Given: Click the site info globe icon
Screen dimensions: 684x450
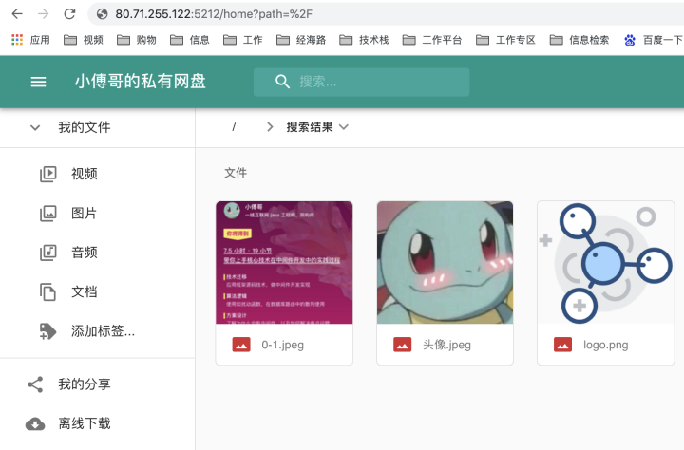Looking at the screenshot, I should [x=102, y=14].
